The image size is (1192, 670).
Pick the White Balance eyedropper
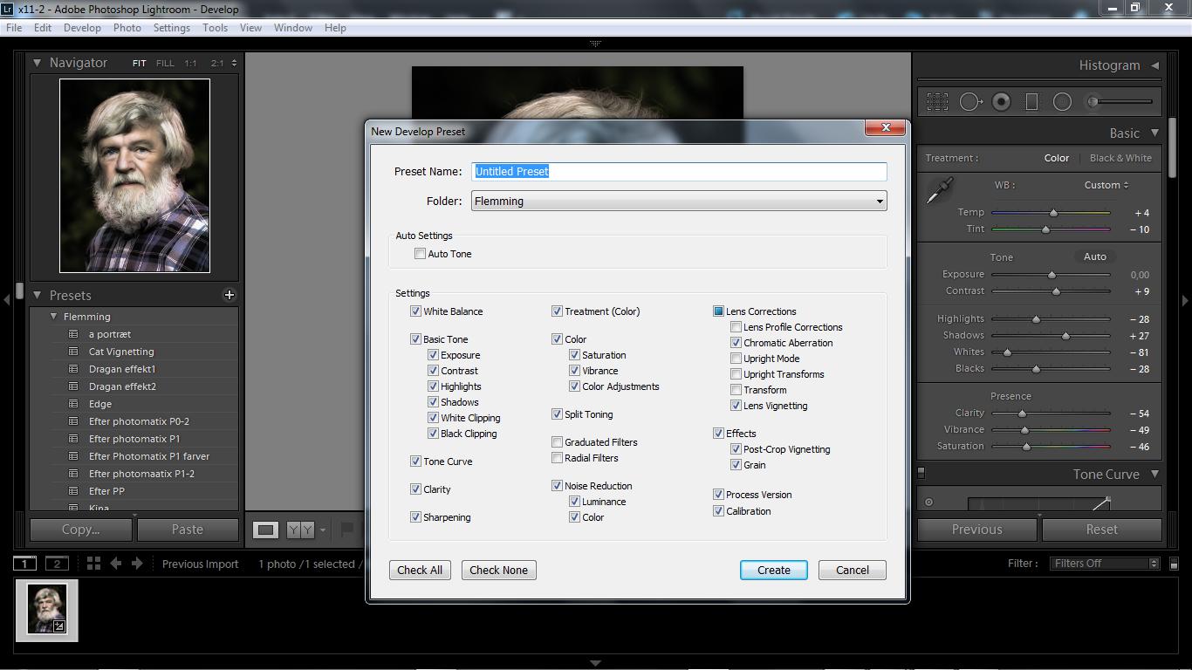click(940, 190)
